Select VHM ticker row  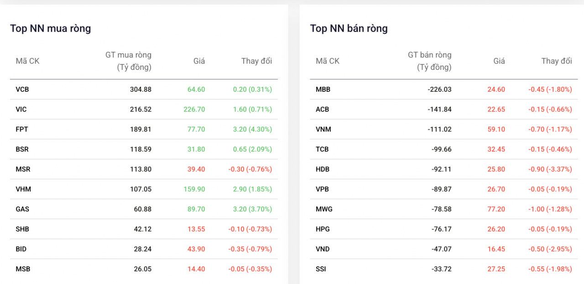pyautogui.click(x=144, y=189)
